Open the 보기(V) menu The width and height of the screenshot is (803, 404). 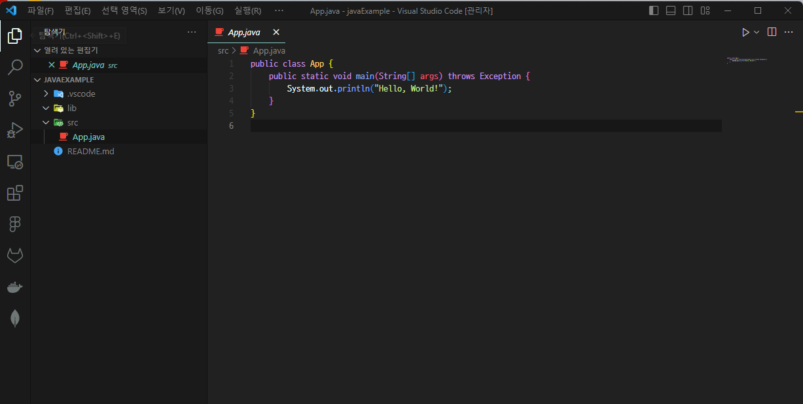pyautogui.click(x=171, y=10)
